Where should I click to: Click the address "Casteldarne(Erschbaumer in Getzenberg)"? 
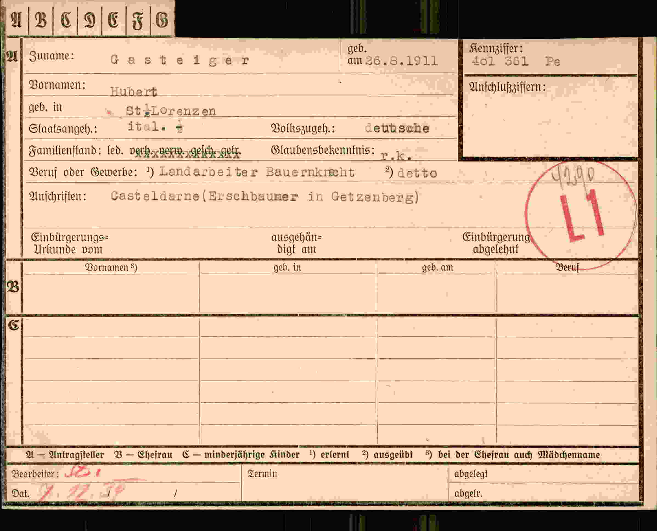(265, 197)
